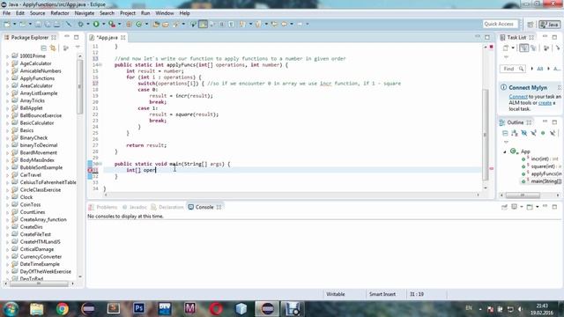564x317 pixels.
Task: Click the Java perspective button
Action: pyautogui.click(x=549, y=25)
